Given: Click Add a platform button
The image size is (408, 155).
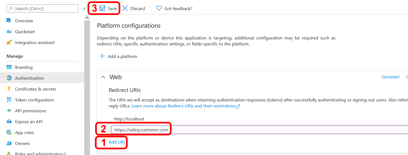Looking at the screenshot, I should tap(118, 56).
